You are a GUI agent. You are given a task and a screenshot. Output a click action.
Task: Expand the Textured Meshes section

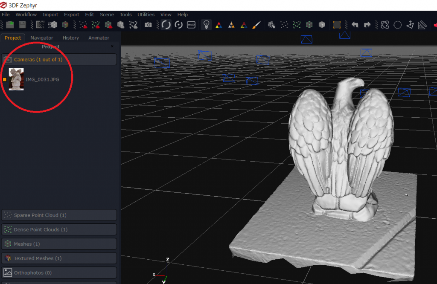59,258
